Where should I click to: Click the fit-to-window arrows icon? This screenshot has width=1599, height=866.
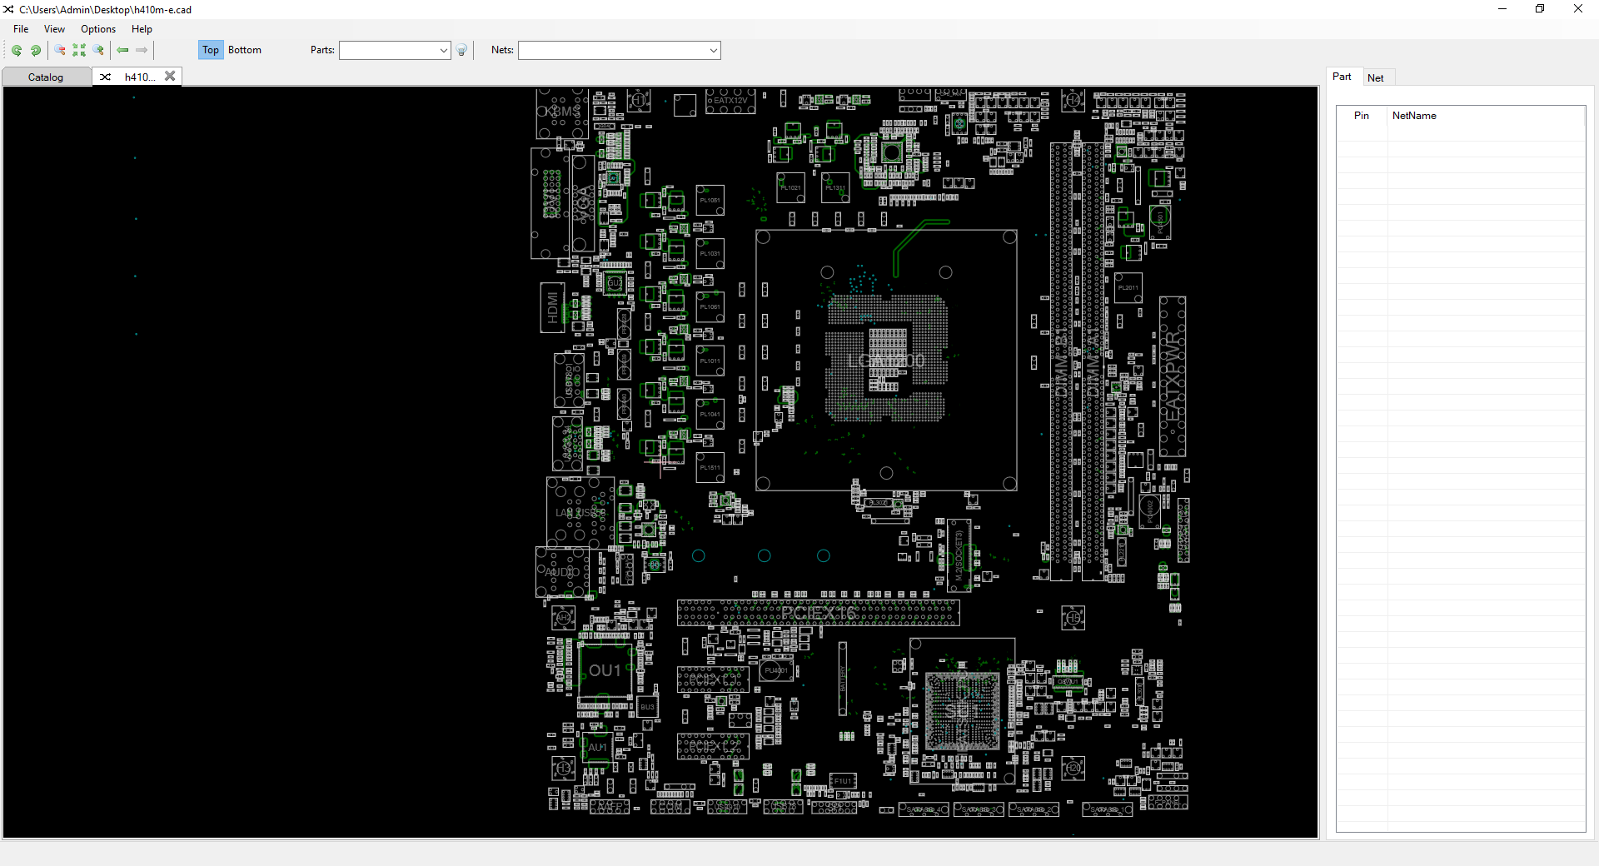point(79,51)
